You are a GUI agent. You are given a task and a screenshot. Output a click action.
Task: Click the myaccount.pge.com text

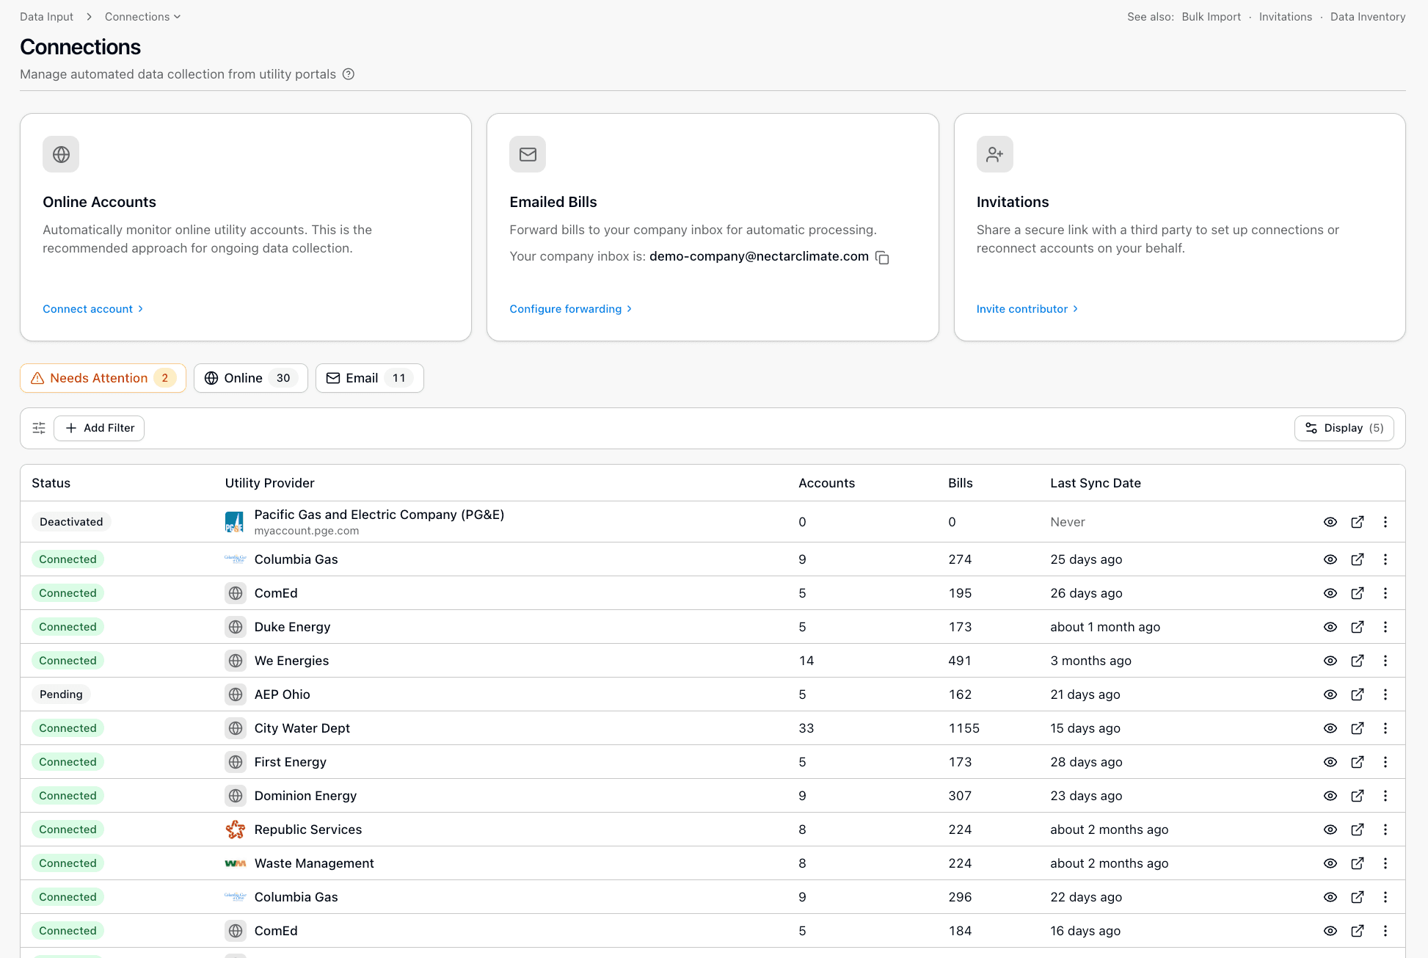307,531
